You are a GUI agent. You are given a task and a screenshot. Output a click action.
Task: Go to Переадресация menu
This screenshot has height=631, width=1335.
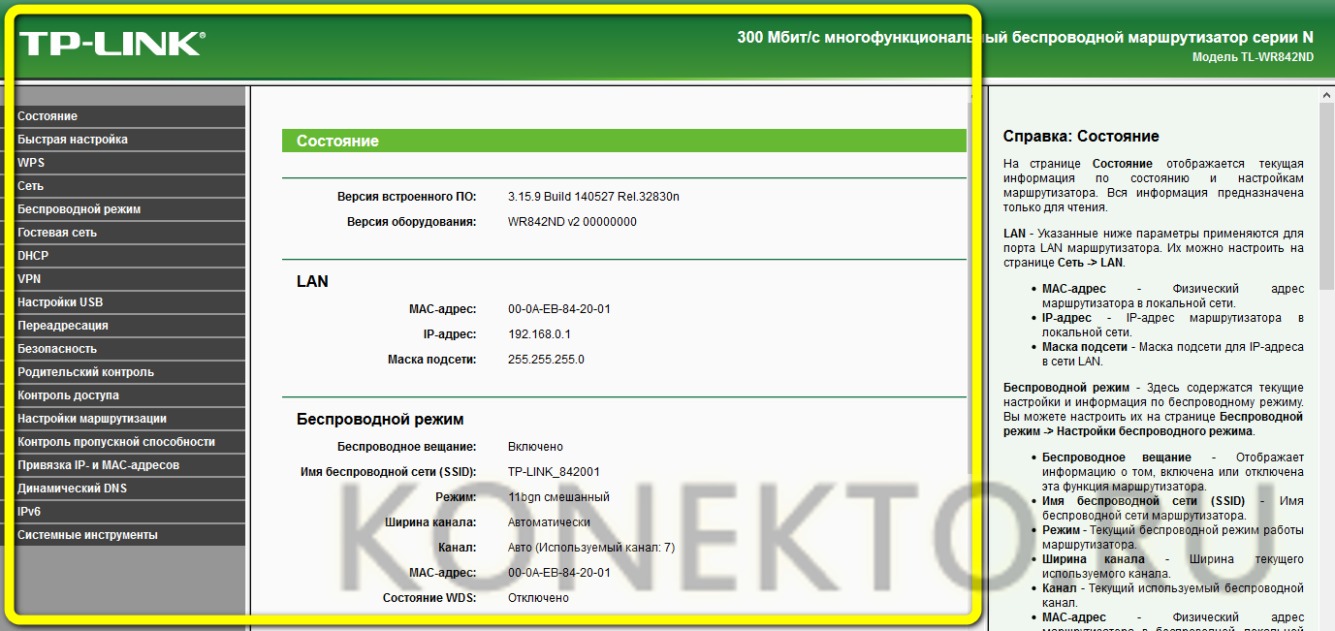[122, 326]
